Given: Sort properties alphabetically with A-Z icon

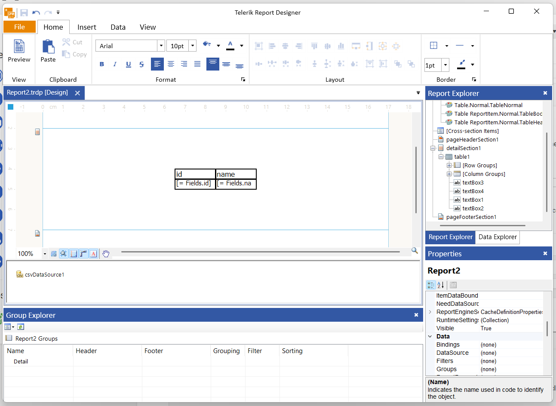Looking at the screenshot, I should coord(441,285).
